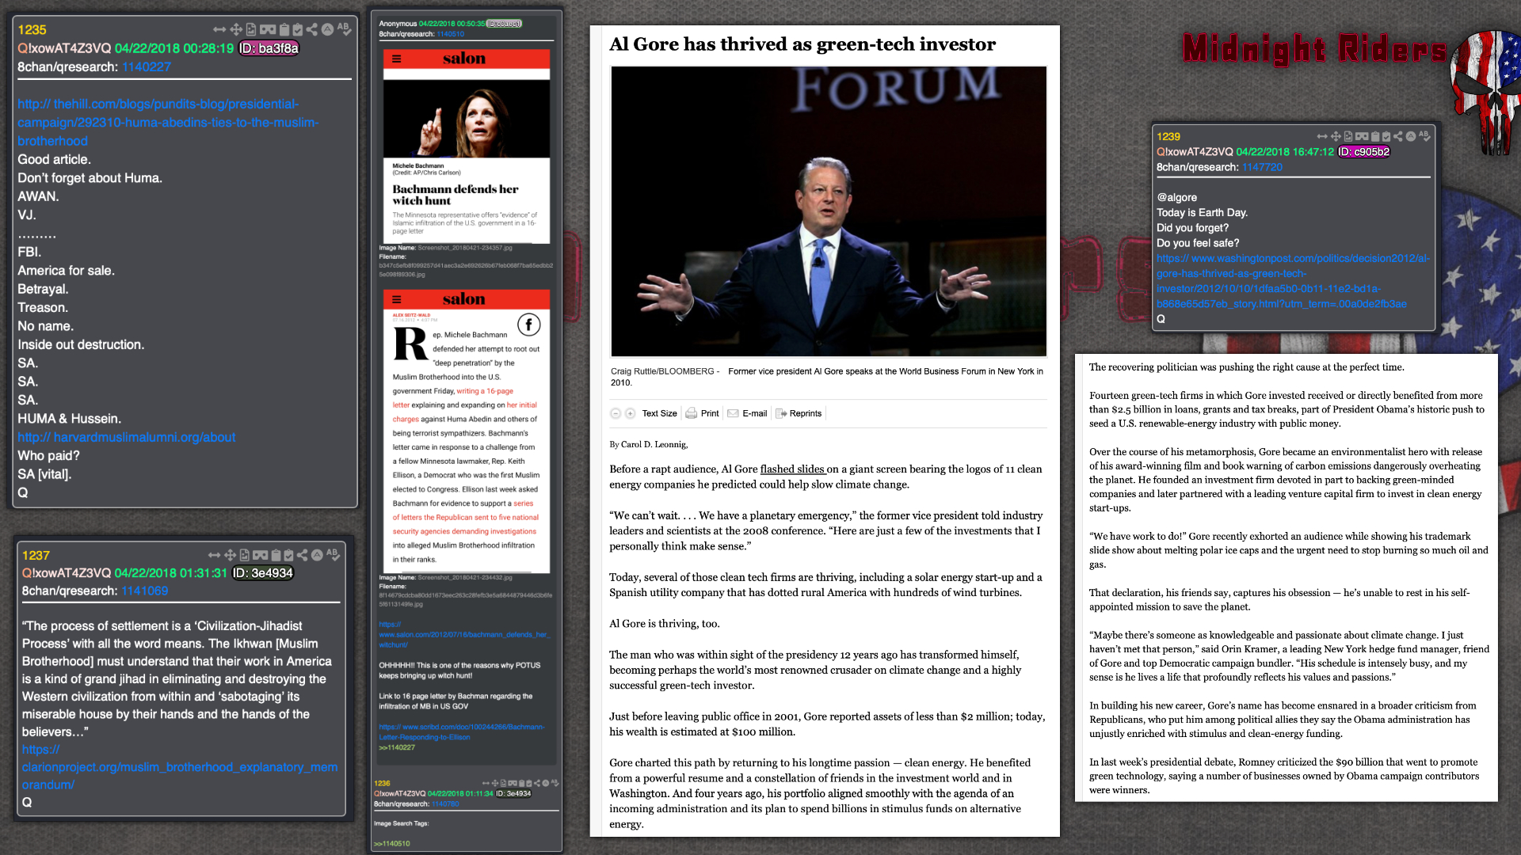Click 8chan post number 1140227
Image resolution: width=1521 pixels, height=855 pixels.
[147, 66]
